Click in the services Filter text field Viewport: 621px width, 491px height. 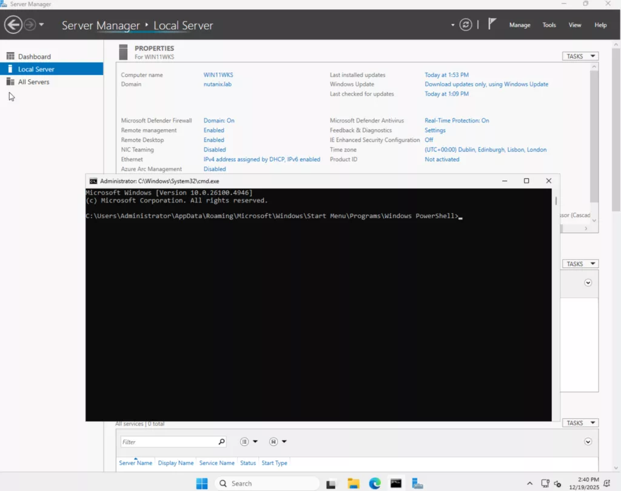coord(169,442)
